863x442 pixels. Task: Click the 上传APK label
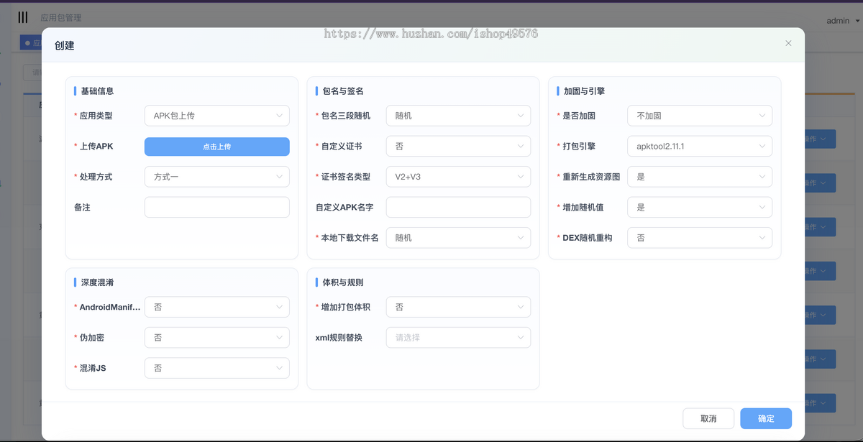[x=96, y=147]
